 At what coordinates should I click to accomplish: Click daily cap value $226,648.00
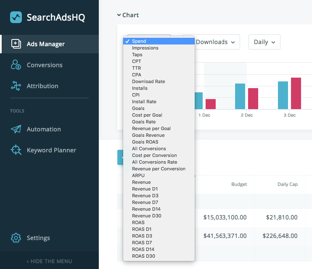point(280,236)
